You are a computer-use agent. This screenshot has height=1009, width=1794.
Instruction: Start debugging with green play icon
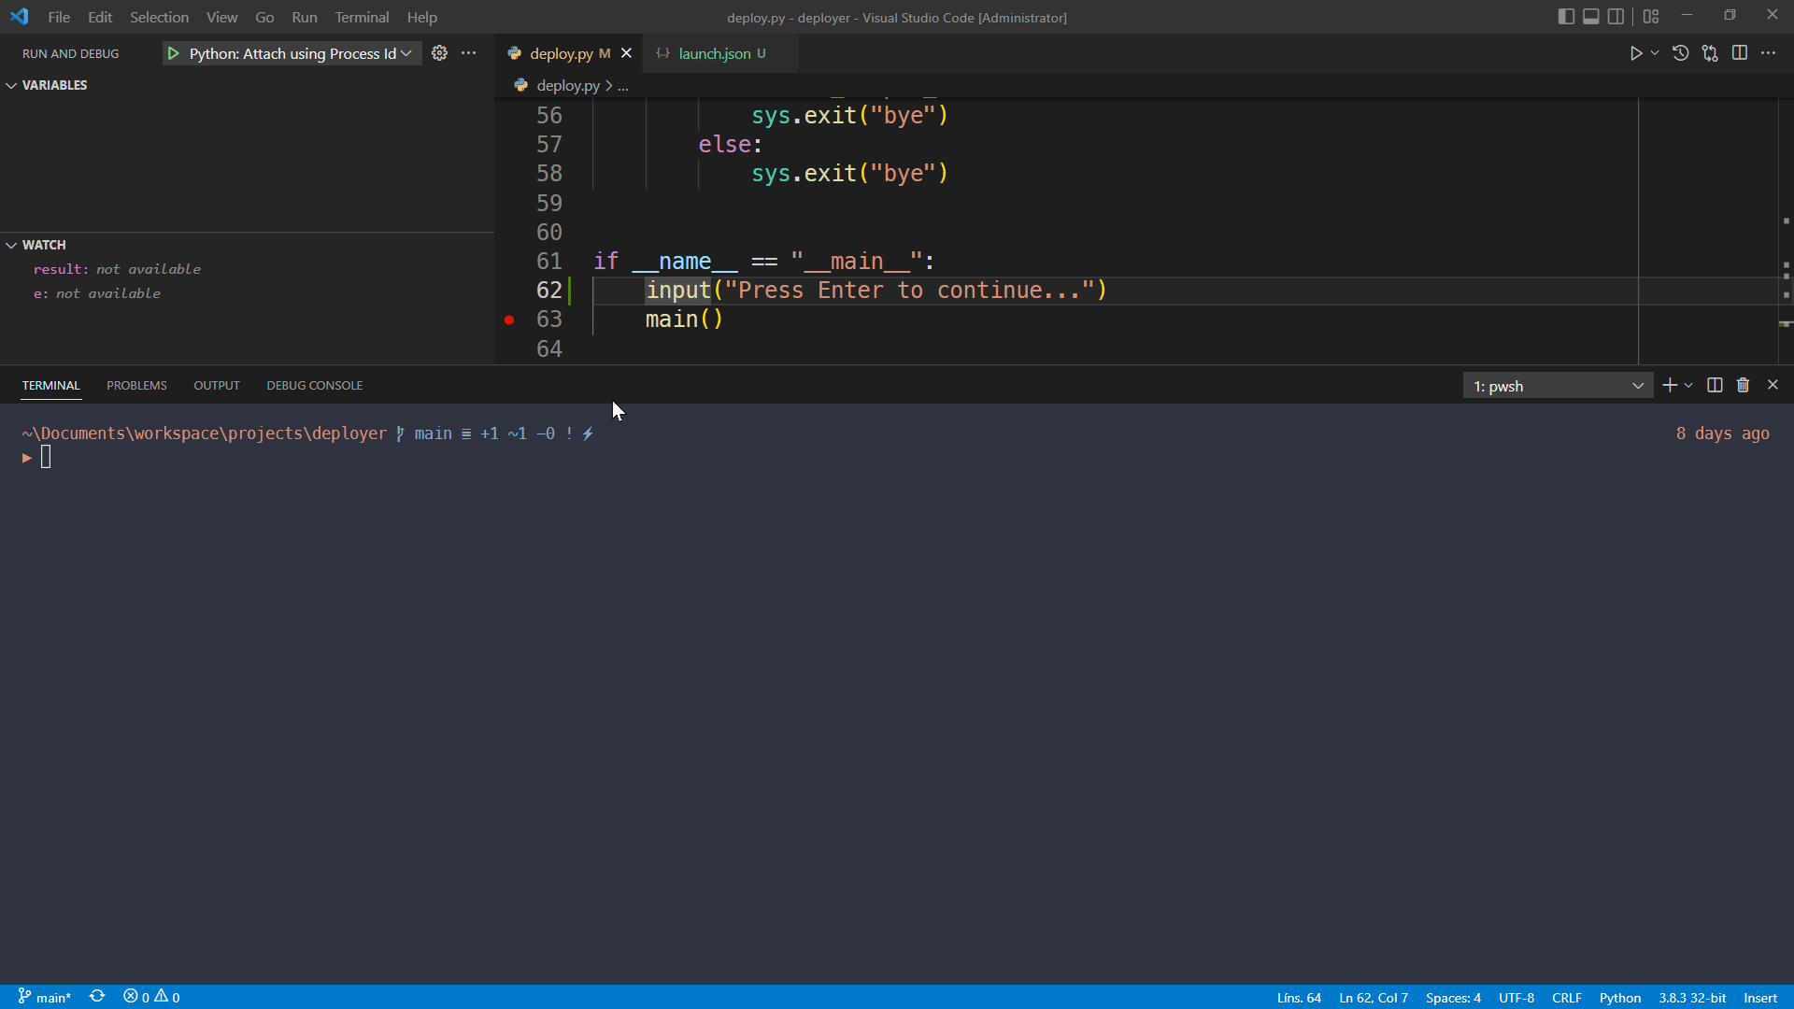(x=173, y=54)
